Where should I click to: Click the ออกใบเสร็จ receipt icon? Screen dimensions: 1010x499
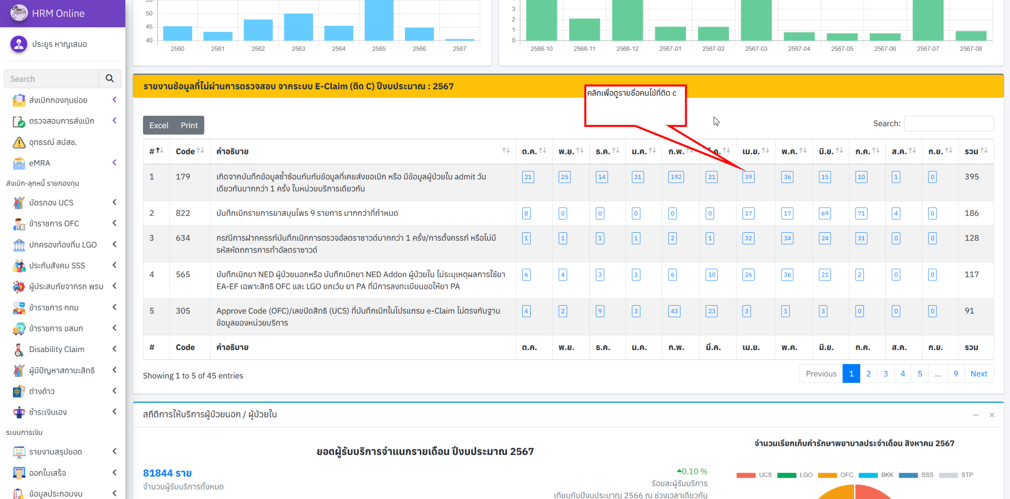(x=19, y=473)
